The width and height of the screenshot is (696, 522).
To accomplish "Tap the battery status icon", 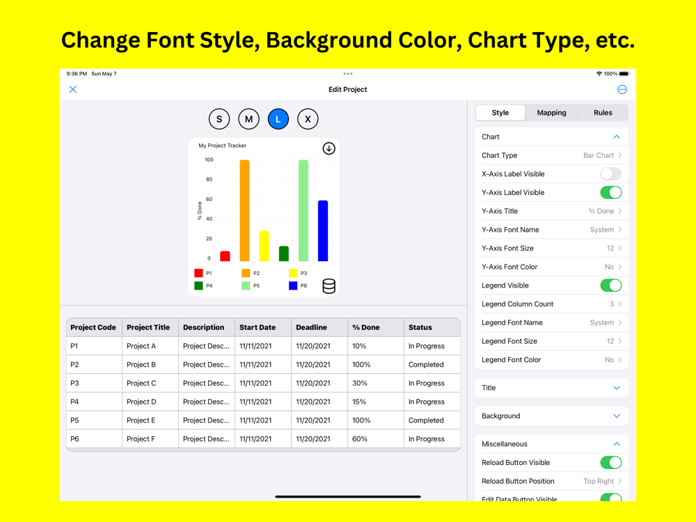I will point(624,74).
